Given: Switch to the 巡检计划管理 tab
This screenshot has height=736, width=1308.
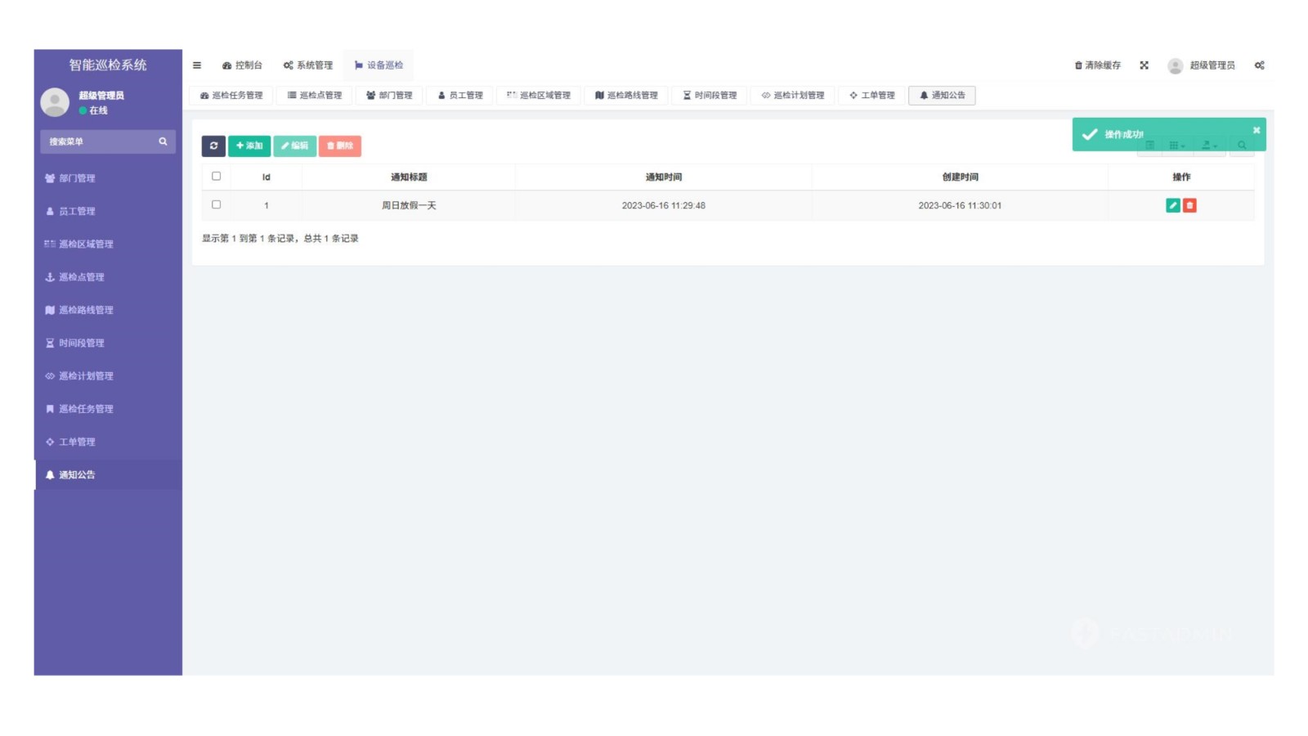Looking at the screenshot, I should point(793,96).
